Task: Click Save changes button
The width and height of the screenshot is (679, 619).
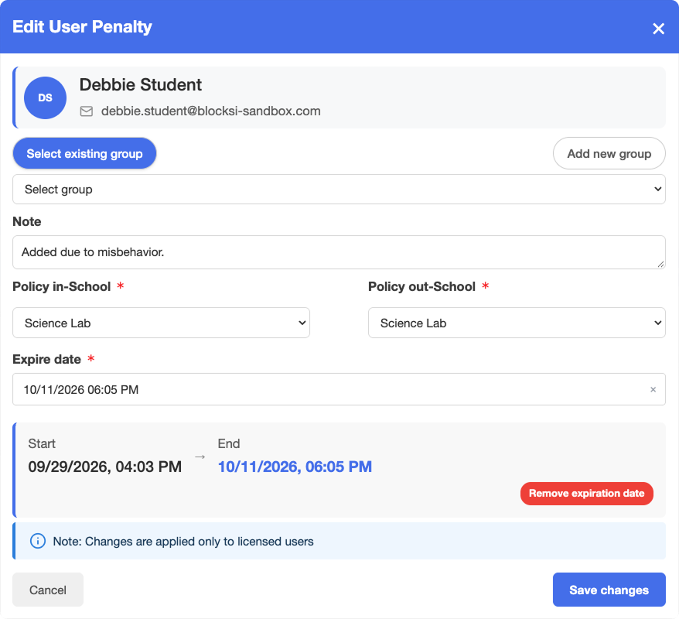Action: (x=609, y=590)
